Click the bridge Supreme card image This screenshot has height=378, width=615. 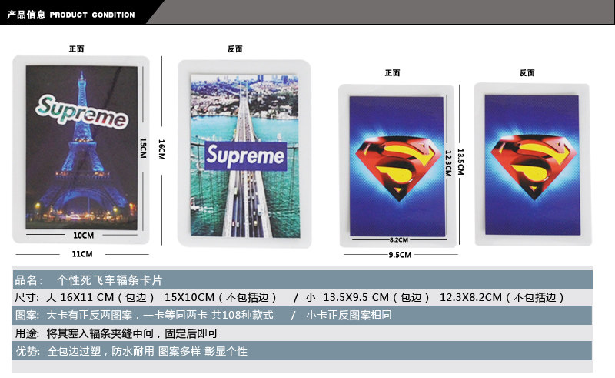[x=245, y=156]
